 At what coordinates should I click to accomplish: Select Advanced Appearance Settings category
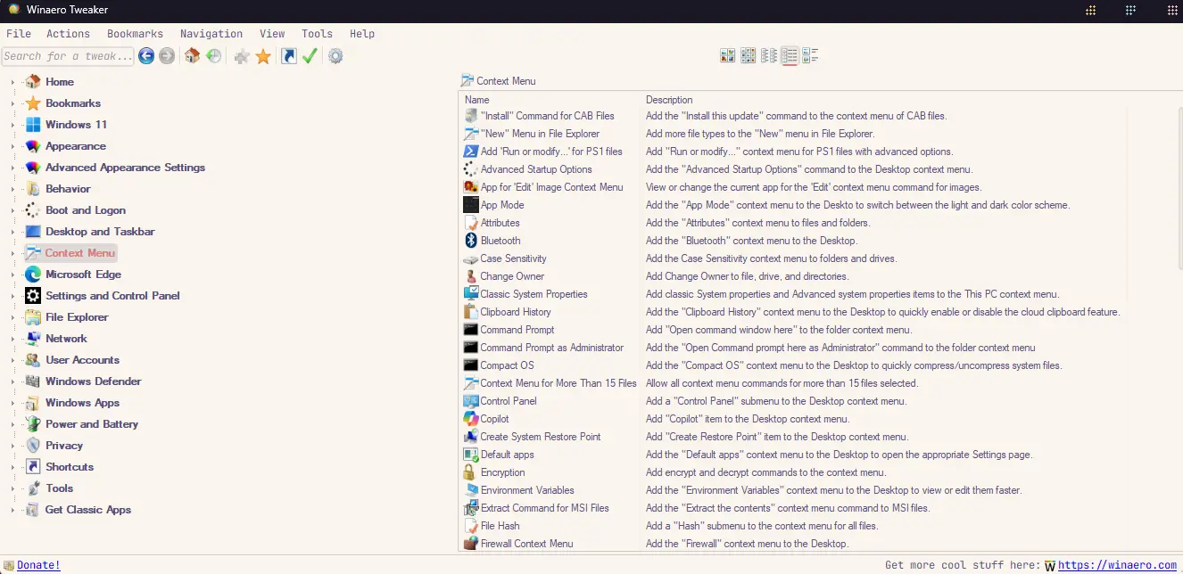coord(125,168)
